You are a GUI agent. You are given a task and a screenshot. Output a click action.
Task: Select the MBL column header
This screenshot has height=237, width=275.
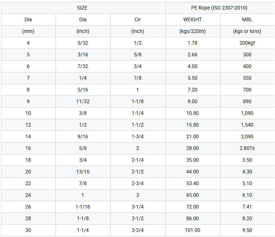[247, 19]
